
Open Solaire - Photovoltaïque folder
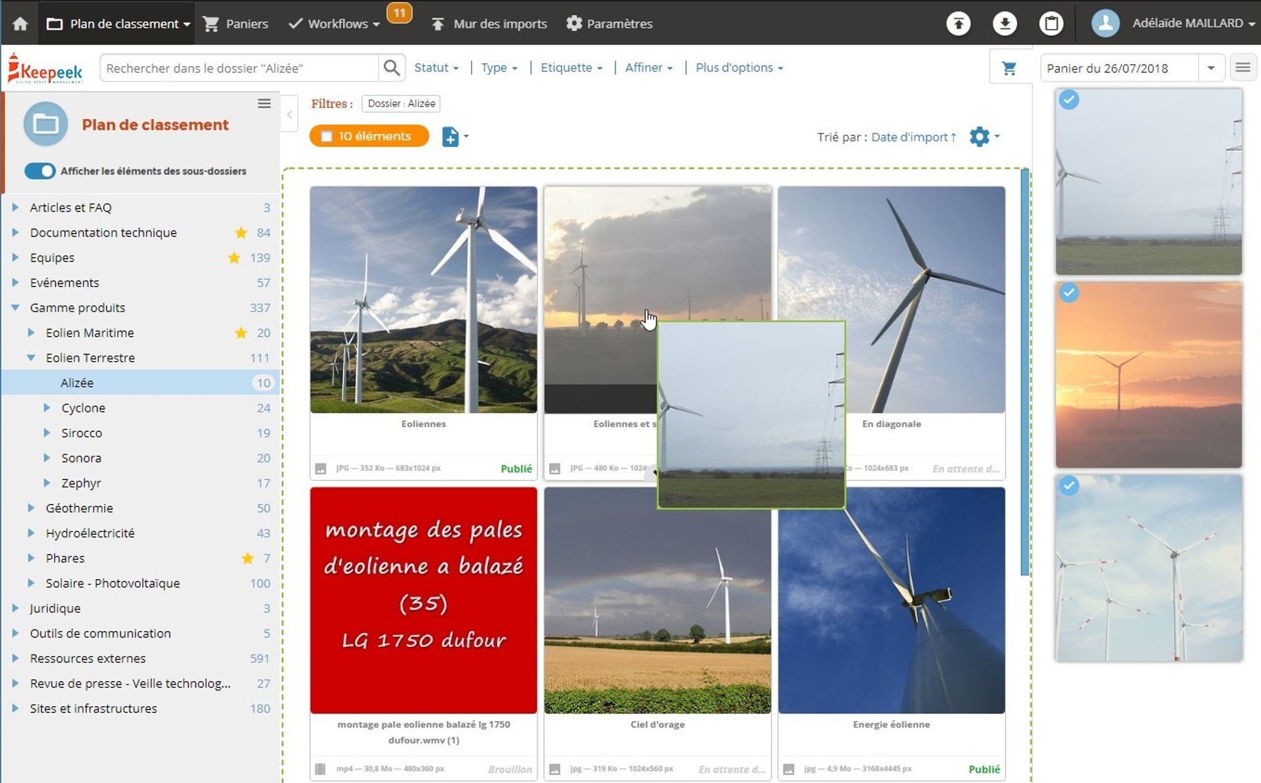click(x=113, y=583)
